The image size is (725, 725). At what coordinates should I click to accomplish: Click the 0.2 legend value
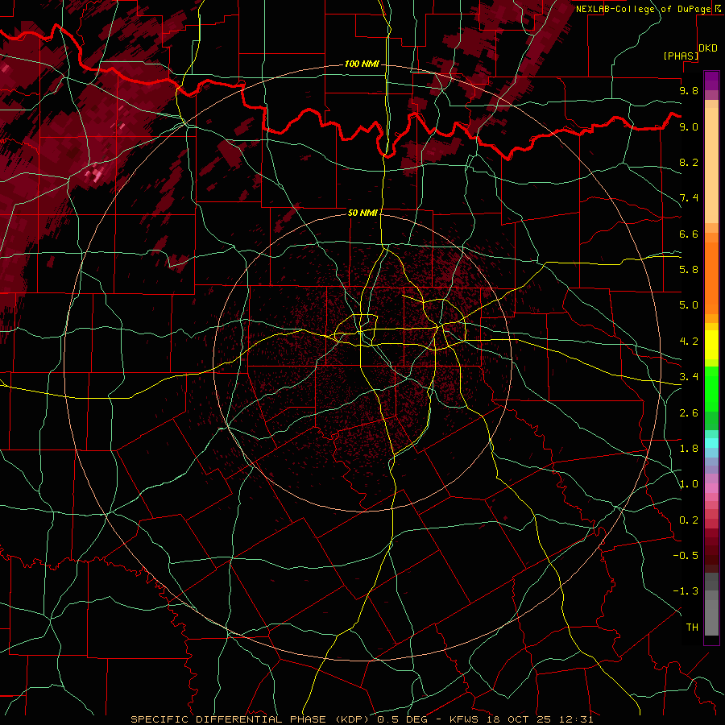point(689,520)
